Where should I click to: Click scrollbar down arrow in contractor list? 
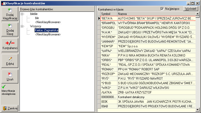pyautogui.click(x=198, y=110)
